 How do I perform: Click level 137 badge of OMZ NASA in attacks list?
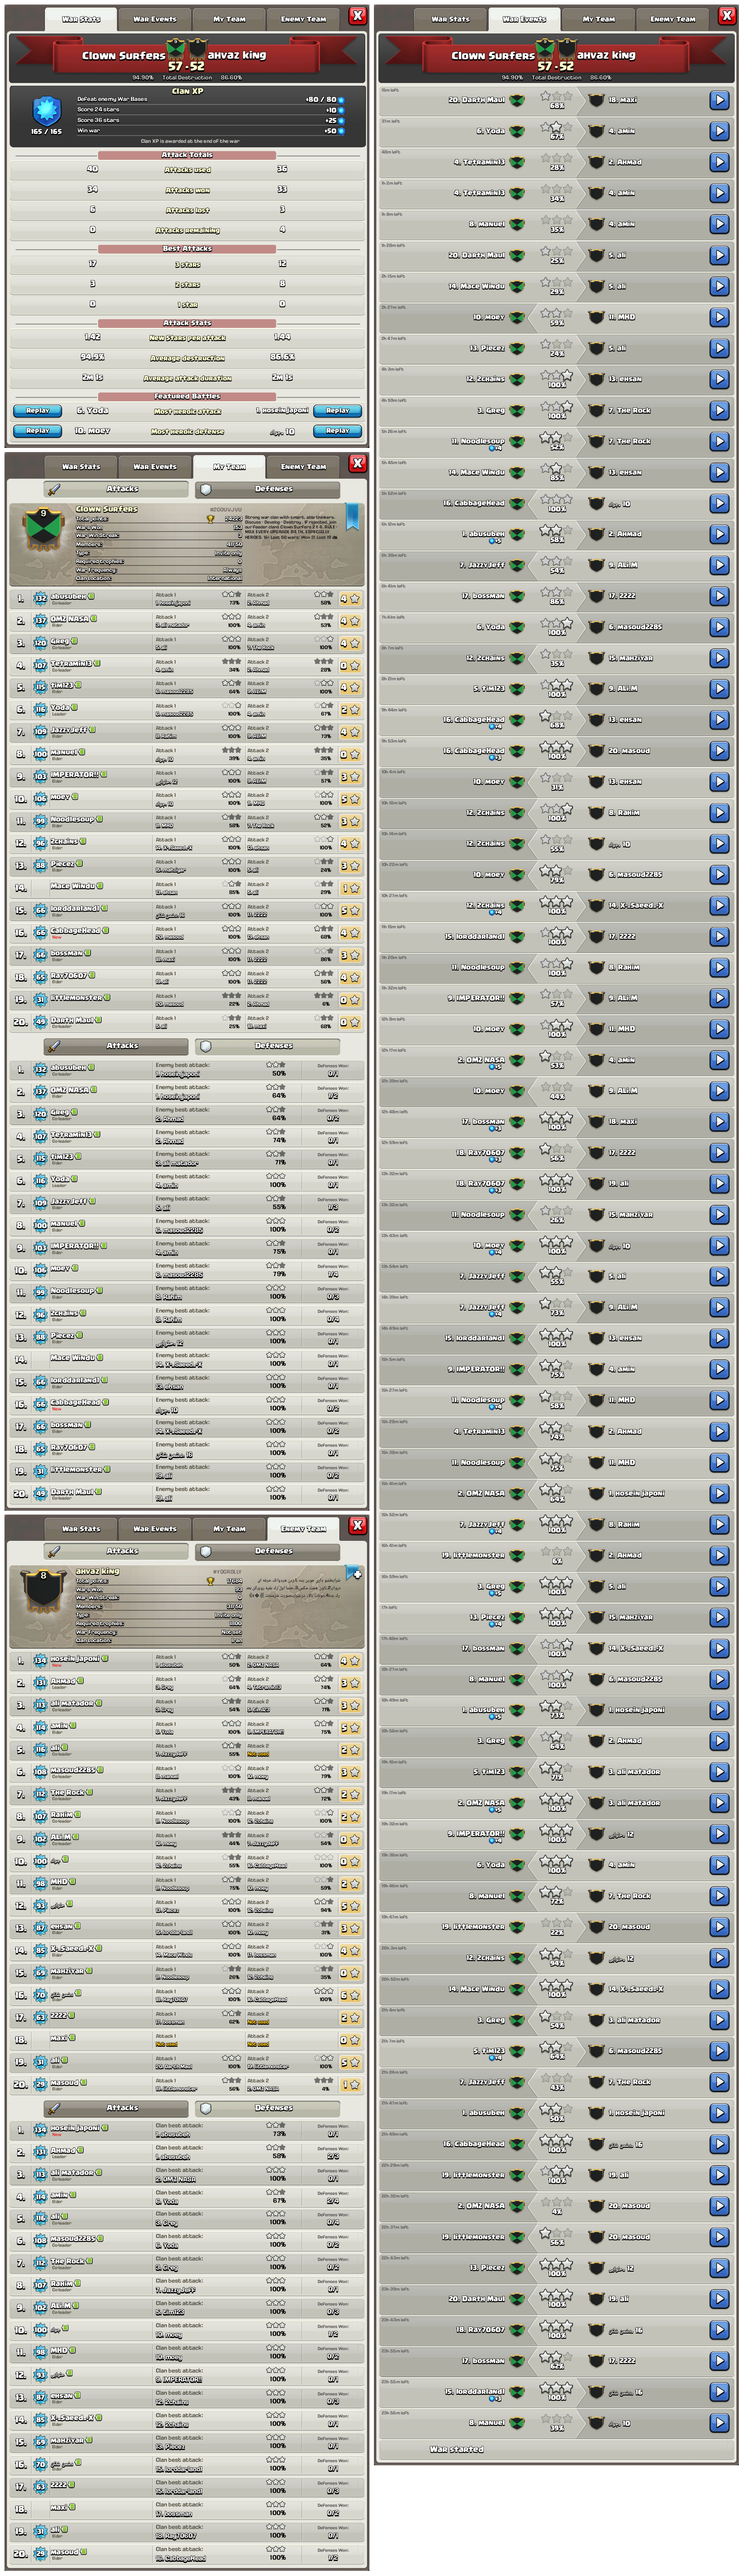point(40,621)
